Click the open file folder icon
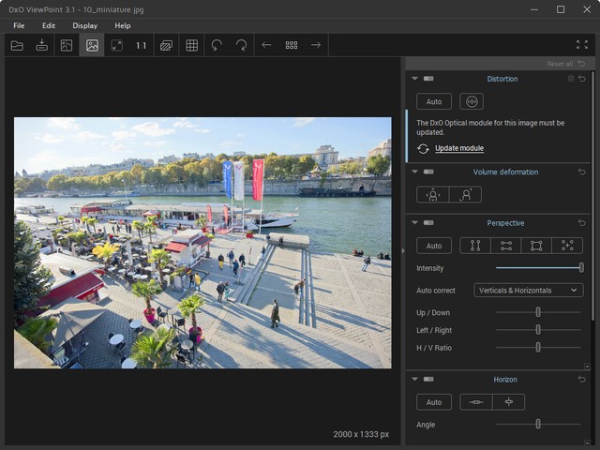 pyautogui.click(x=17, y=45)
